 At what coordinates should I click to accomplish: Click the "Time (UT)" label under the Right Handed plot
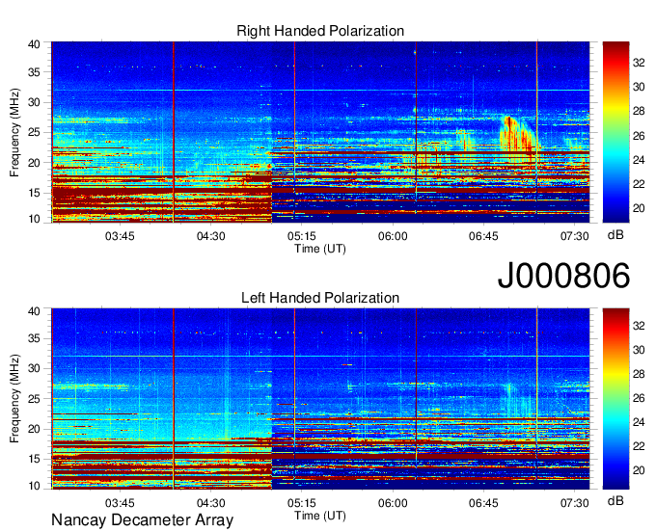(320, 249)
